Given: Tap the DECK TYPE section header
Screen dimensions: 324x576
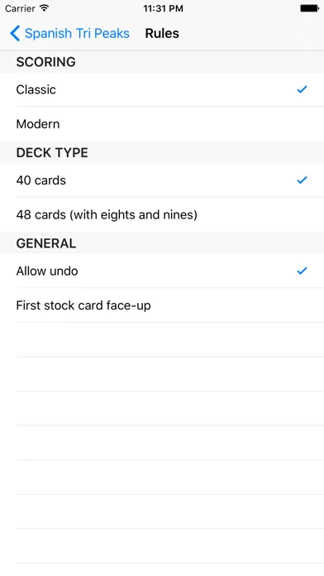Looking at the screenshot, I should 52,152.
